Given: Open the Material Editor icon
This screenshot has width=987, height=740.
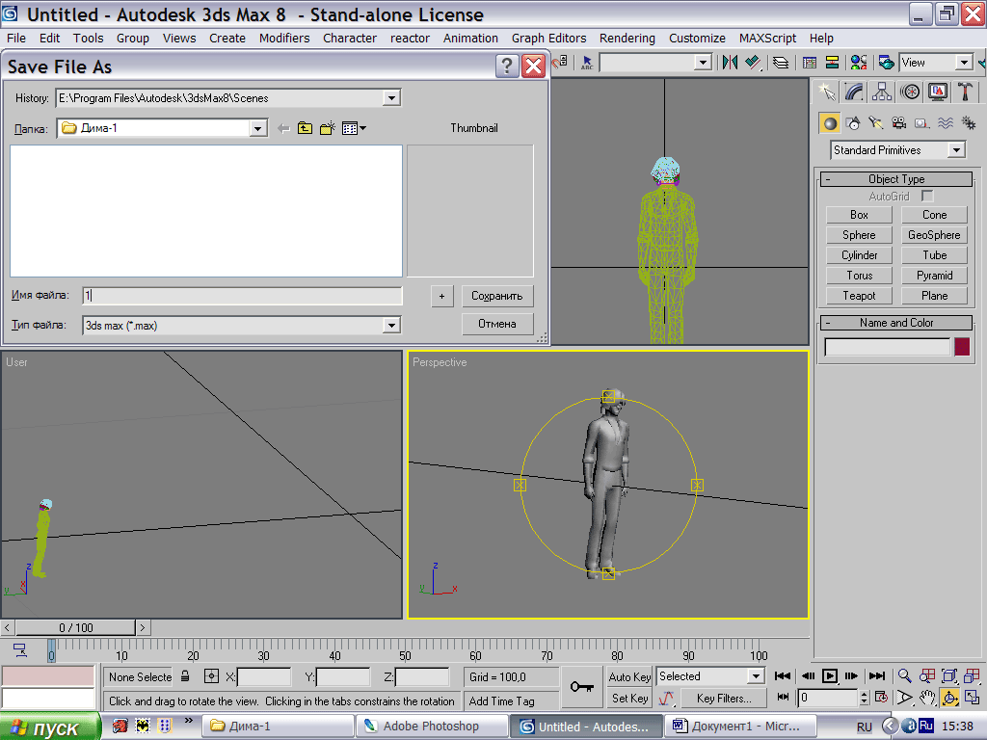Looking at the screenshot, I should [858, 63].
